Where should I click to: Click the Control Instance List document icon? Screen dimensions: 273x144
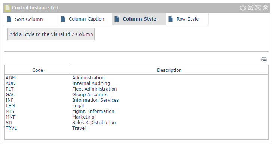tap(7, 8)
